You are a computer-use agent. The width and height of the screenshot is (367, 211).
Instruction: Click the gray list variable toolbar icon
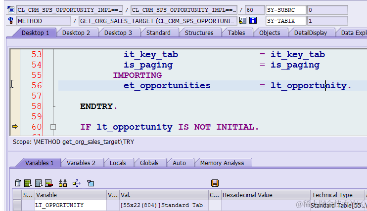[x=39, y=183]
